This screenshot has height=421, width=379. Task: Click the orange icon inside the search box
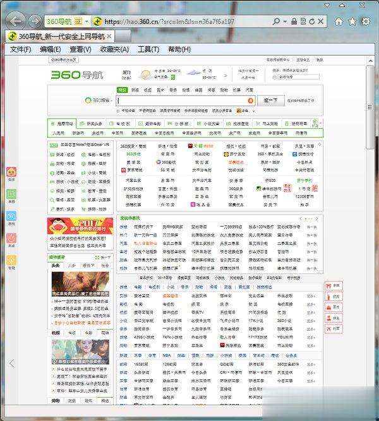pos(250,100)
